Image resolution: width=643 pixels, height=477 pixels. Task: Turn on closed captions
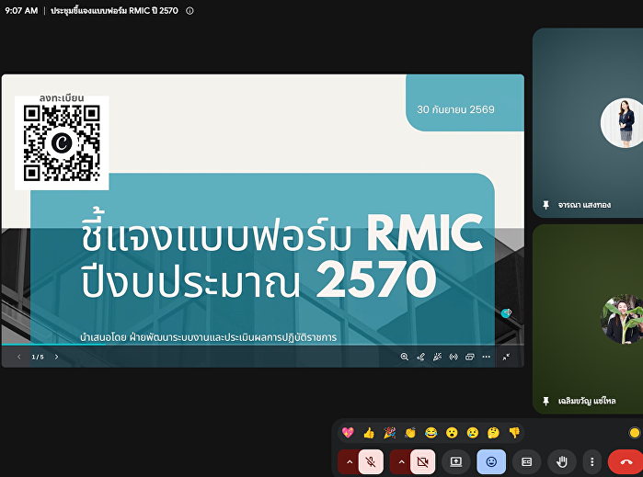pyautogui.click(x=526, y=462)
